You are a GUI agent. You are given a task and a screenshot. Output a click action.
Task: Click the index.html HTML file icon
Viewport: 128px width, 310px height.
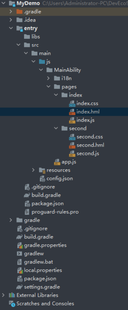click(72, 112)
